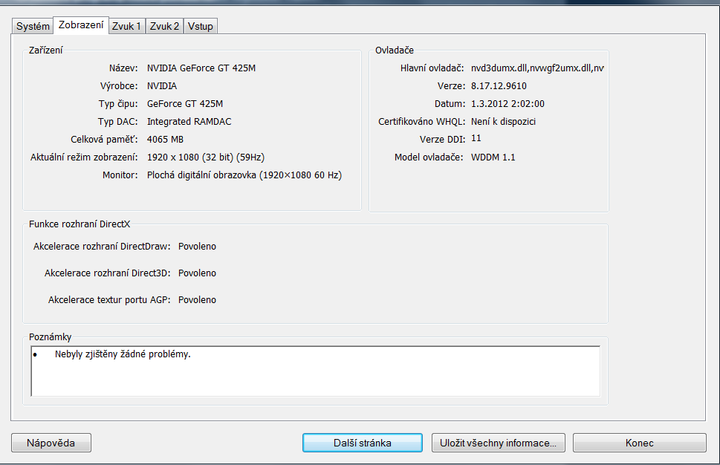The height and width of the screenshot is (465, 720).
Task: Click Akcelerace textur portu AGP: label
Action: click(109, 300)
